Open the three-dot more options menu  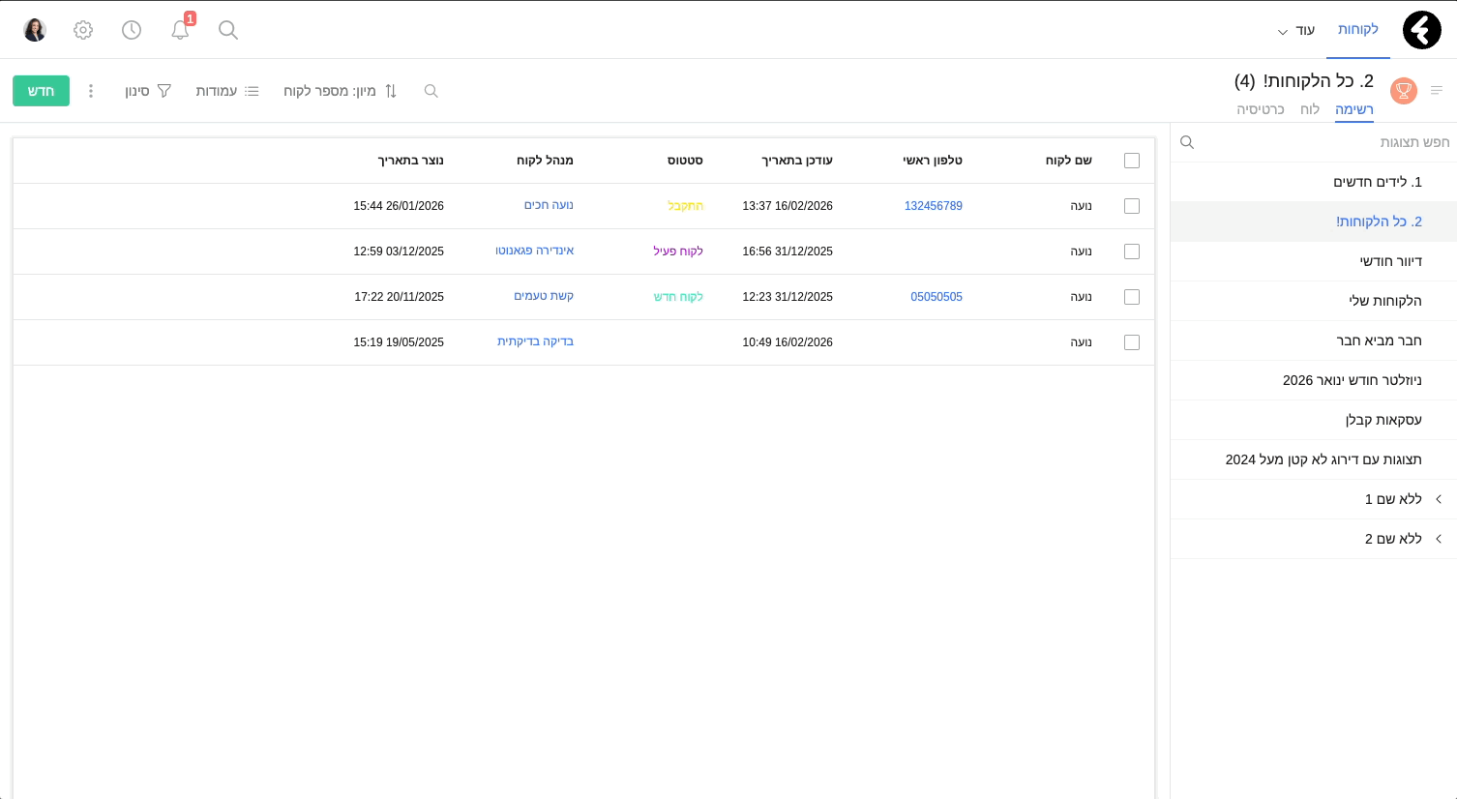(91, 91)
